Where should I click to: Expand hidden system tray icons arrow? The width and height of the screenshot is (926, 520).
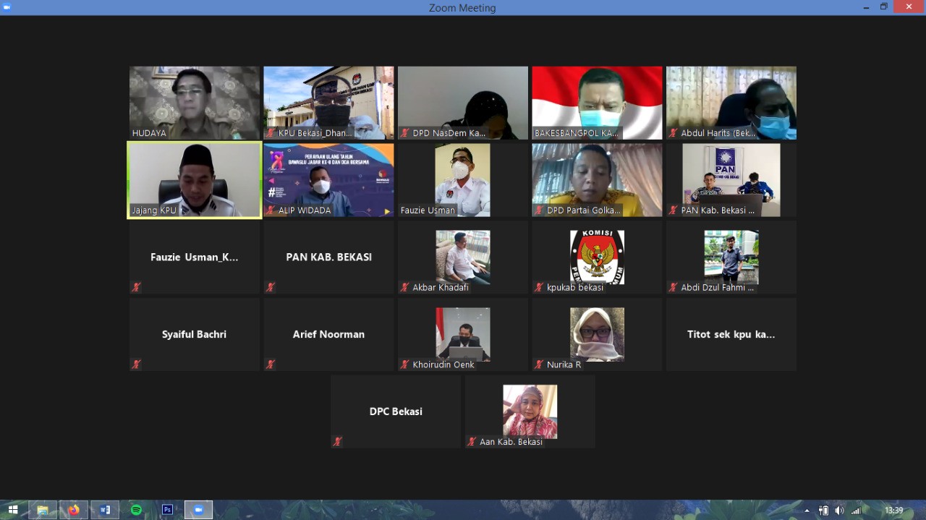pos(807,511)
